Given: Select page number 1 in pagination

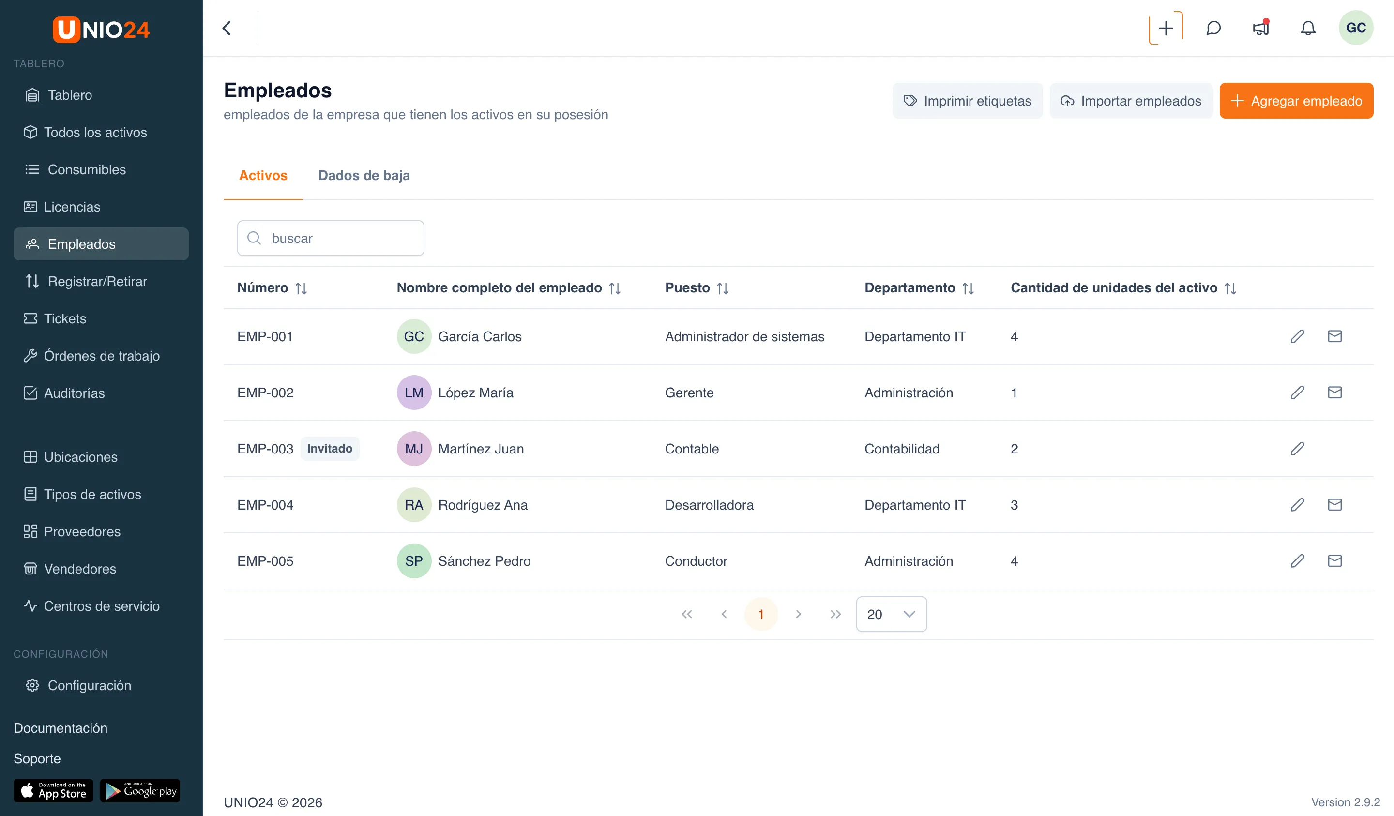Looking at the screenshot, I should [x=760, y=614].
